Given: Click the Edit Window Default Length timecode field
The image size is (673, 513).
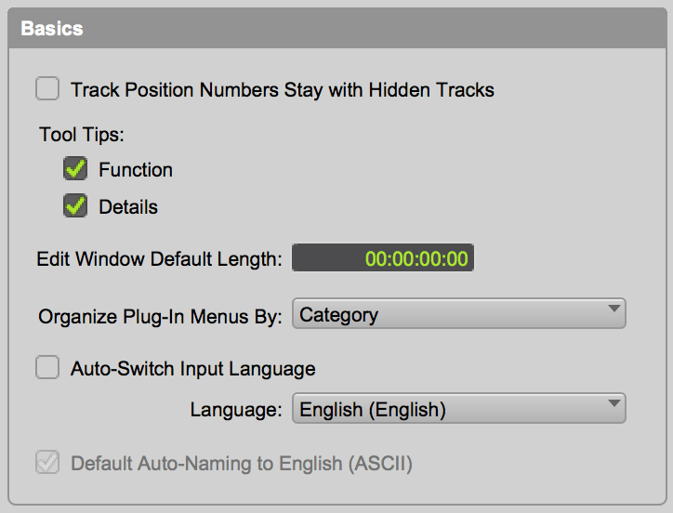Looking at the screenshot, I should [383, 258].
